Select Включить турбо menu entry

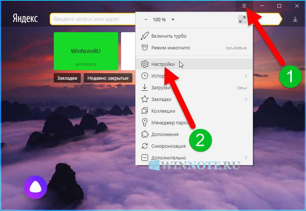coord(194,36)
